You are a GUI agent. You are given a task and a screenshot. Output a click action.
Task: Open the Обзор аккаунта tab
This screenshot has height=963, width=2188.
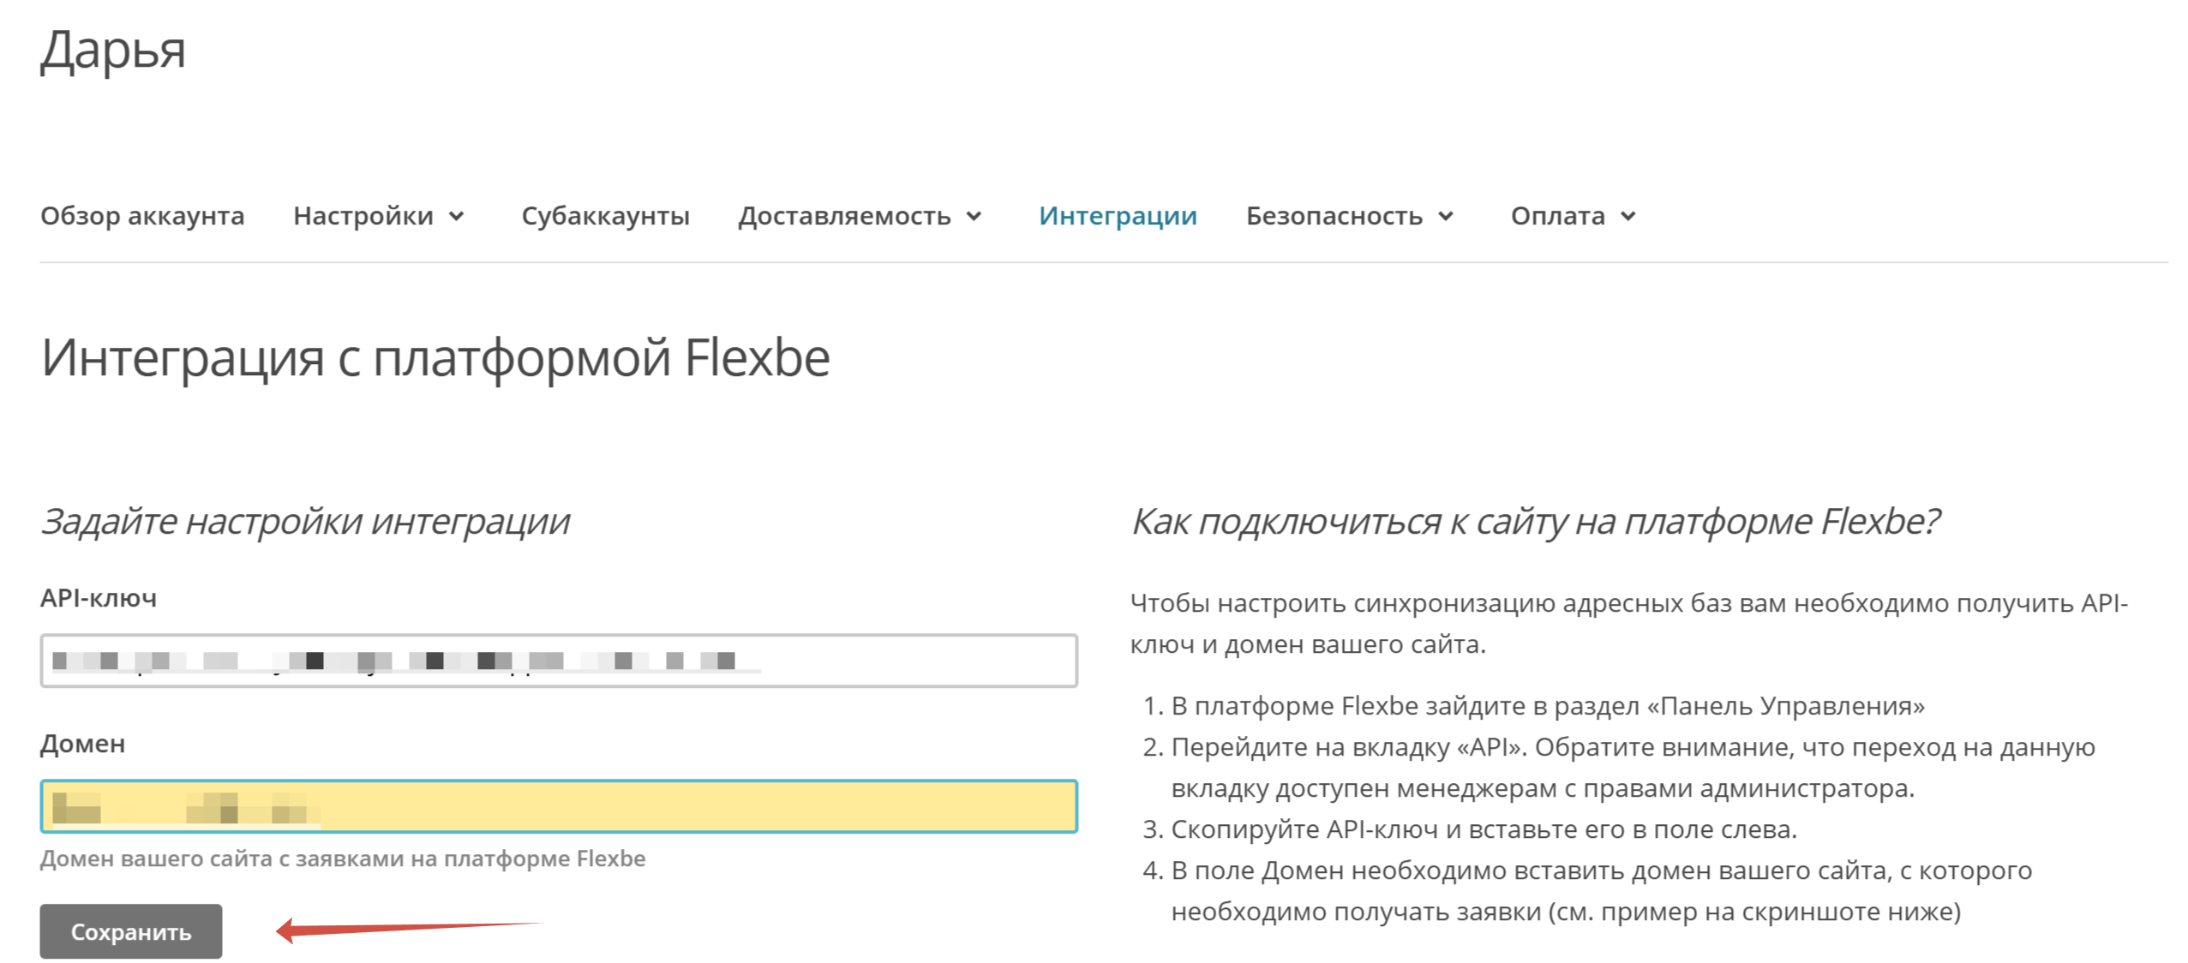click(142, 216)
